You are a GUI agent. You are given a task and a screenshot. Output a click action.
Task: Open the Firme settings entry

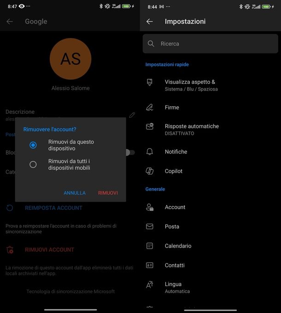click(211, 107)
